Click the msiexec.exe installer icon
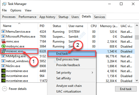The height and width of the screenshot is (95, 139). click(3, 51)
